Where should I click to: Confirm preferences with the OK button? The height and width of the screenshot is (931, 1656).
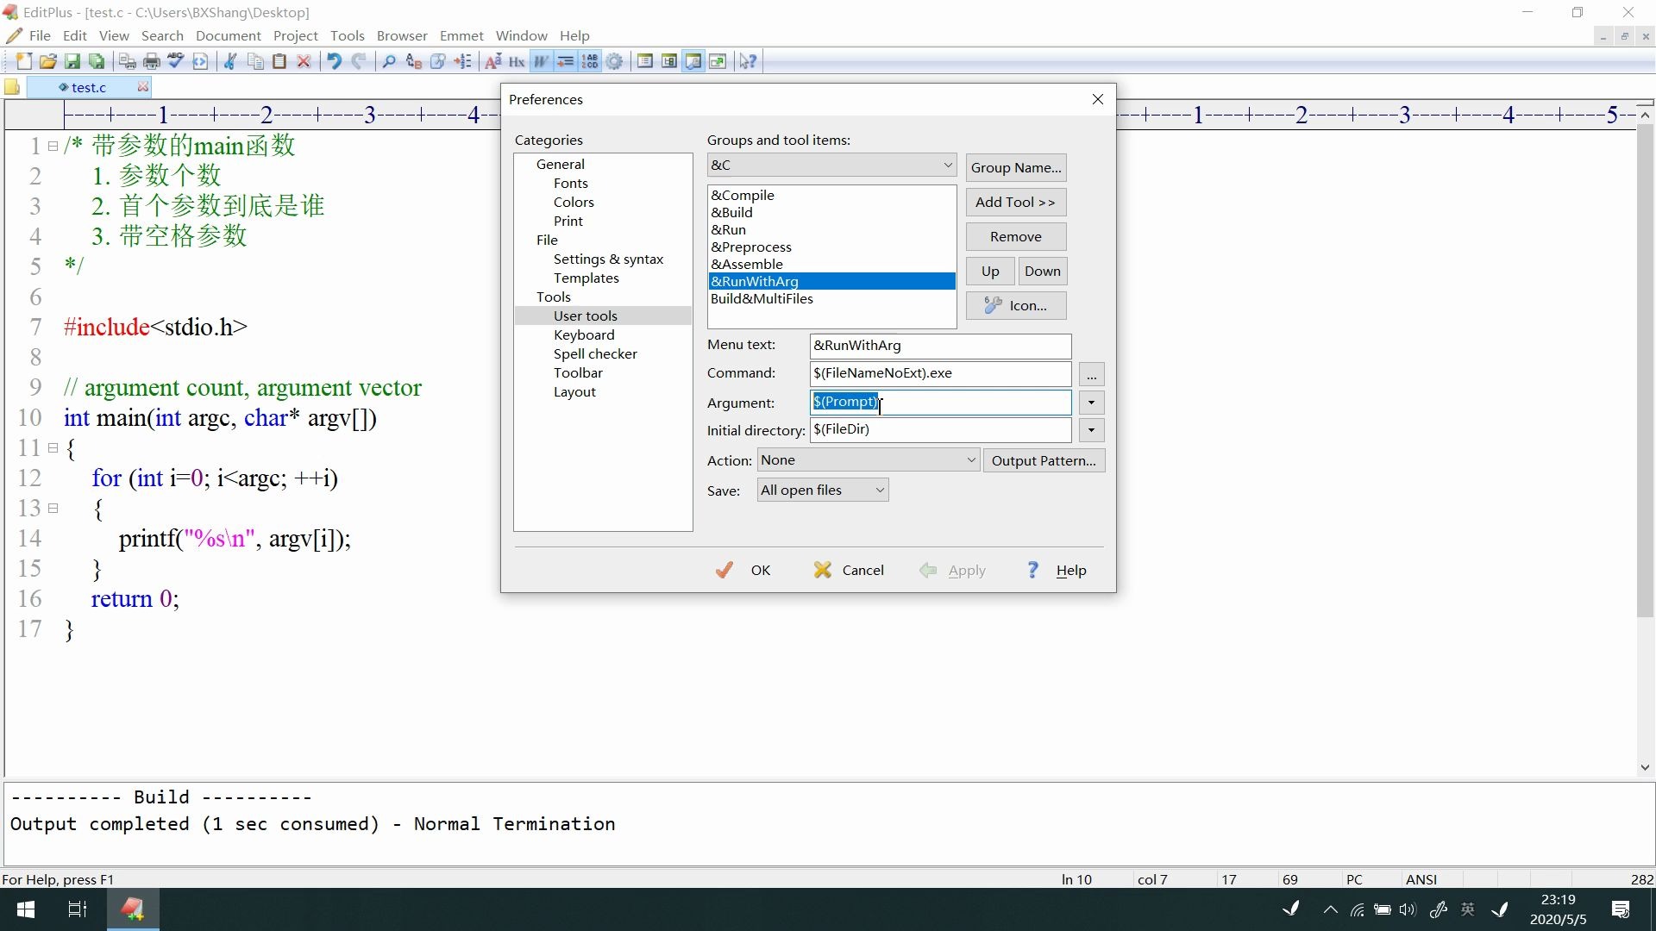[x=743, y=570]
